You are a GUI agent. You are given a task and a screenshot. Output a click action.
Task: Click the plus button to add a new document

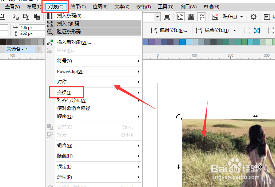click(x=39, y=49)
